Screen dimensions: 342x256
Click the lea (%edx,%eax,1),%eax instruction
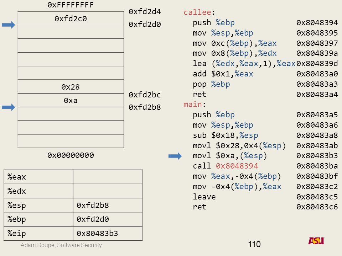[244, 64]
